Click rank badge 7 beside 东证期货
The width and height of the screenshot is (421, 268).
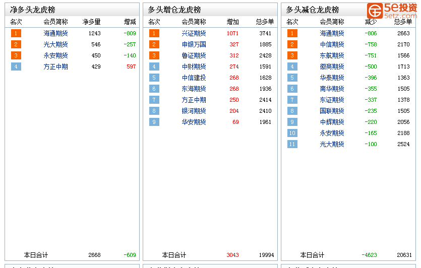coord(292,100)
